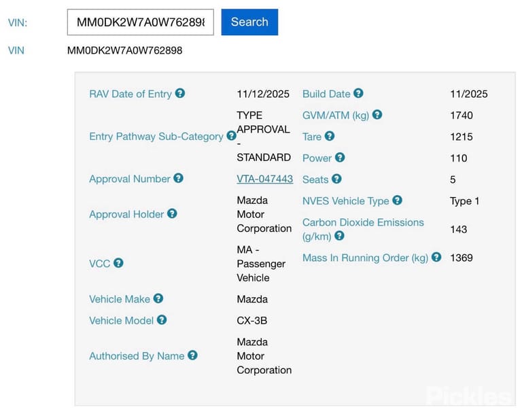This screenshot has height=416, width=522.
Task: Click the running order mass 1369
Action: point(462,258)
